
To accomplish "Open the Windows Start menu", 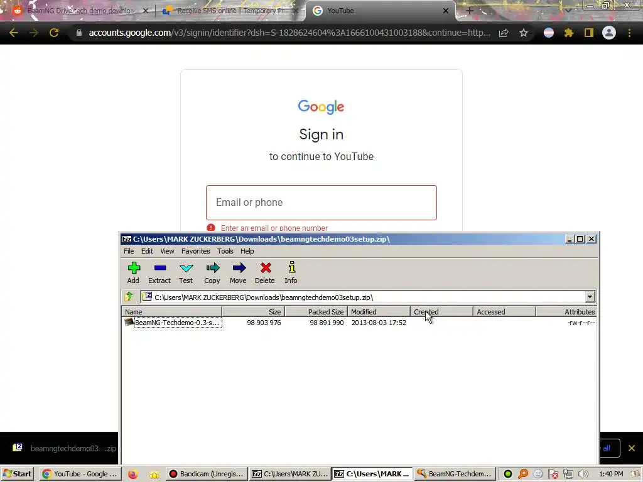I will tap(17, 474).
